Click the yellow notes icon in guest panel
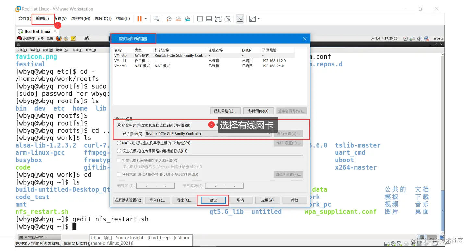Screen dimensions: 470x251 pos(73,38)
